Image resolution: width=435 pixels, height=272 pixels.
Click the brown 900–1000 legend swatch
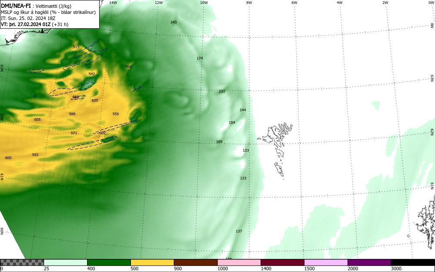pyautogui.click(x=196, y=262)
